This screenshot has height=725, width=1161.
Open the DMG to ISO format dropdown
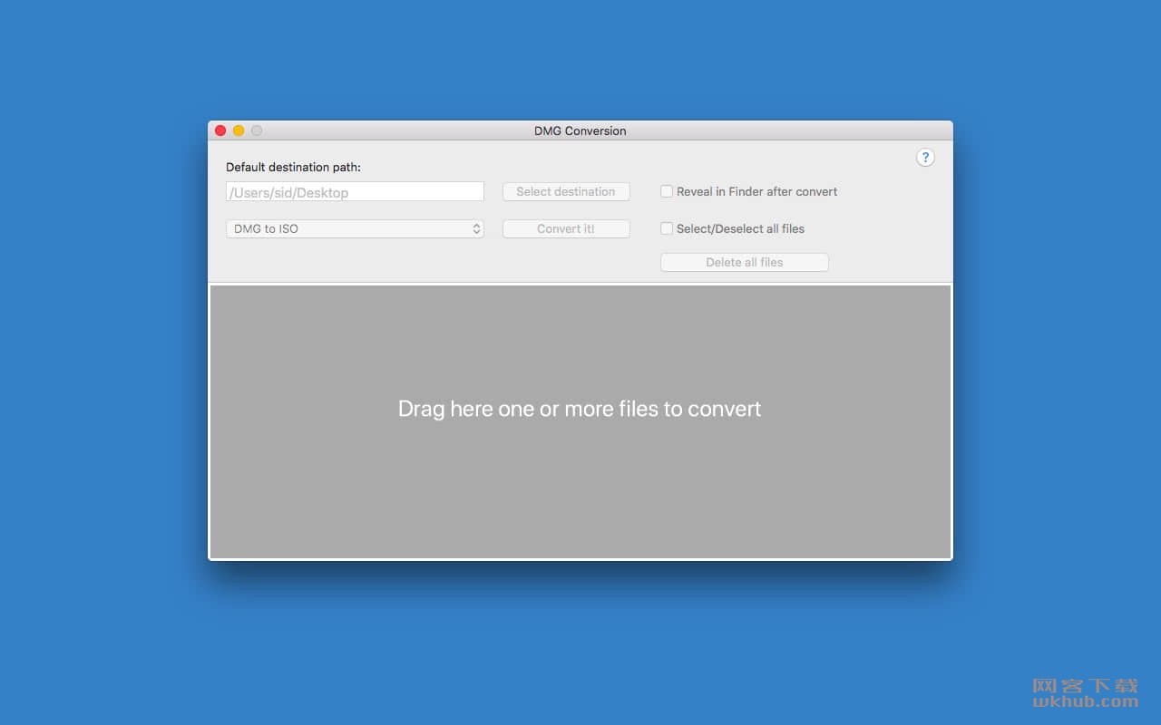pos(355,229)
